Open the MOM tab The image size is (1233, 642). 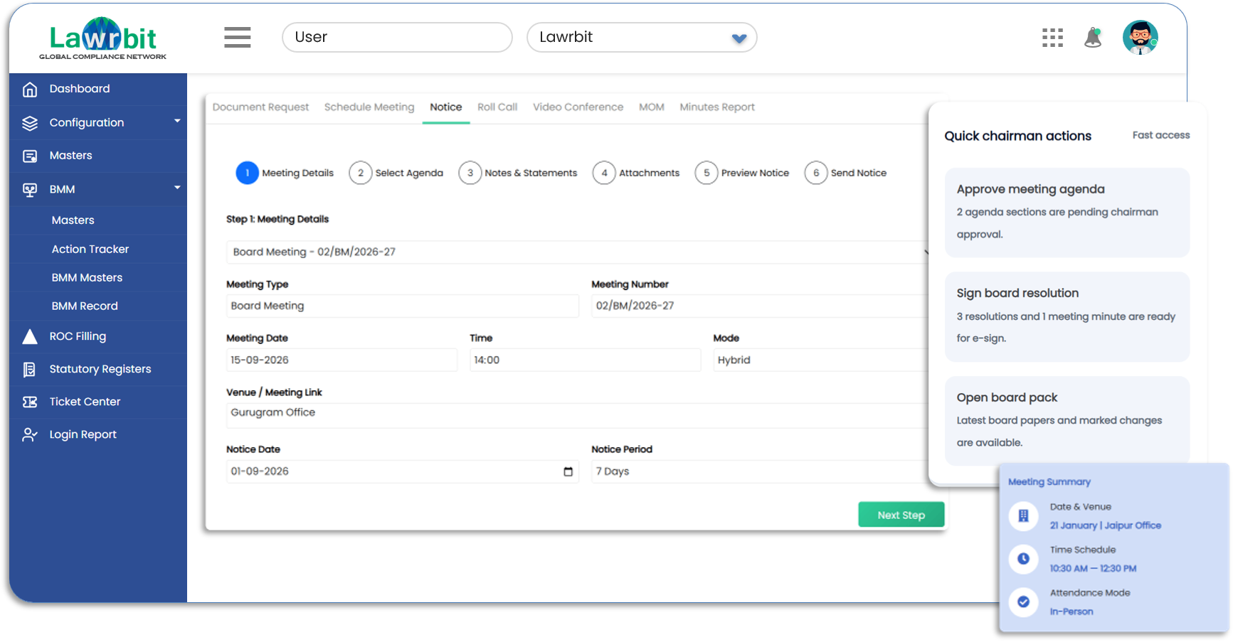coord(652,107)
